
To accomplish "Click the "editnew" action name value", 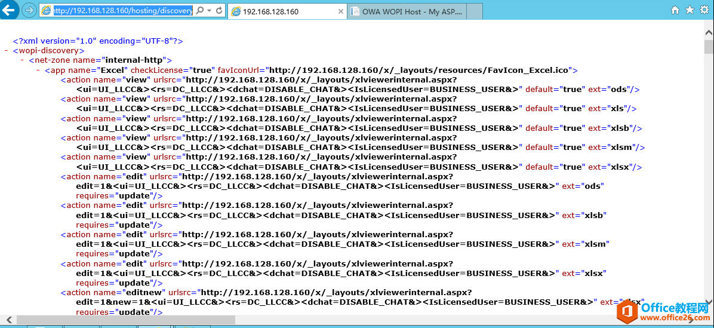I will point(141,293).
